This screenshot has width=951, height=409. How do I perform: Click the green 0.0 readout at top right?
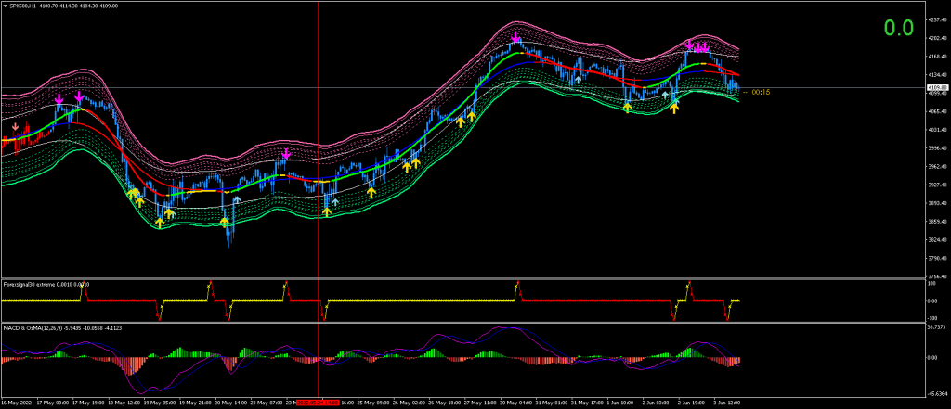pyautogui.click(x=898, y=29)
